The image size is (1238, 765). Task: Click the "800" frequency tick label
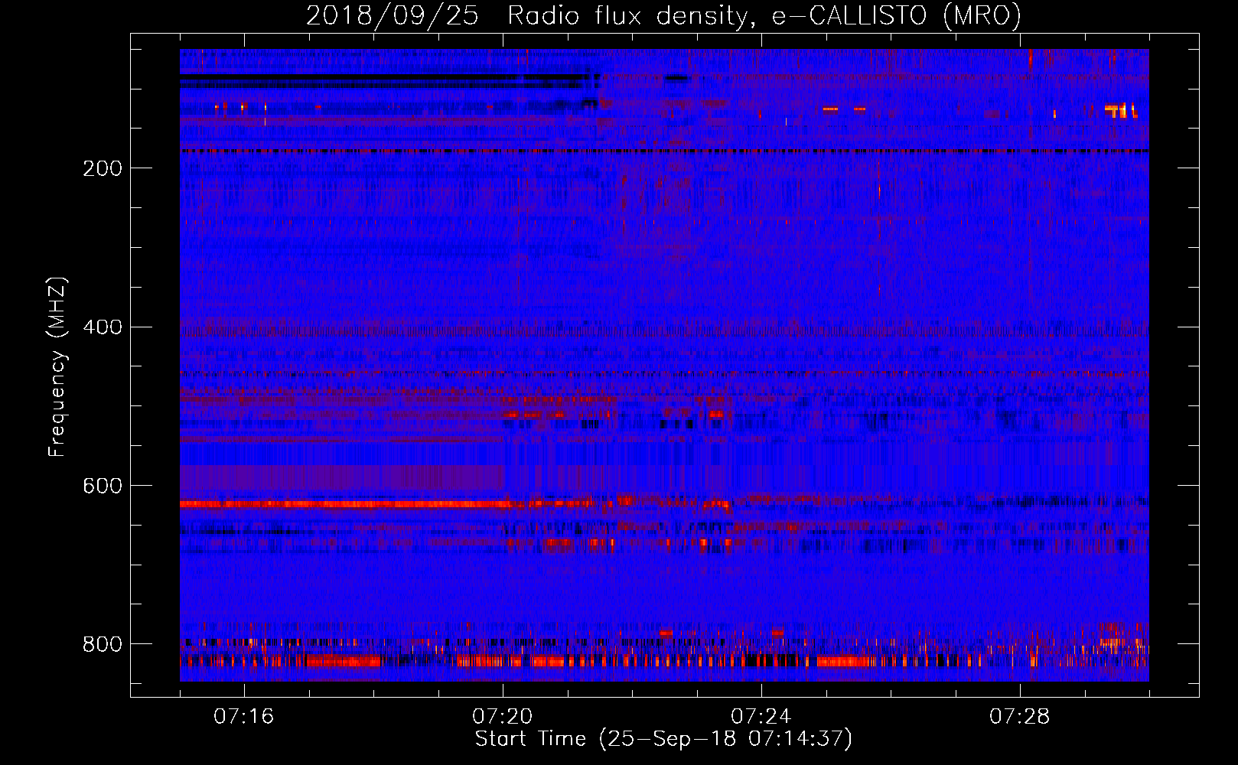click(102, 644)
